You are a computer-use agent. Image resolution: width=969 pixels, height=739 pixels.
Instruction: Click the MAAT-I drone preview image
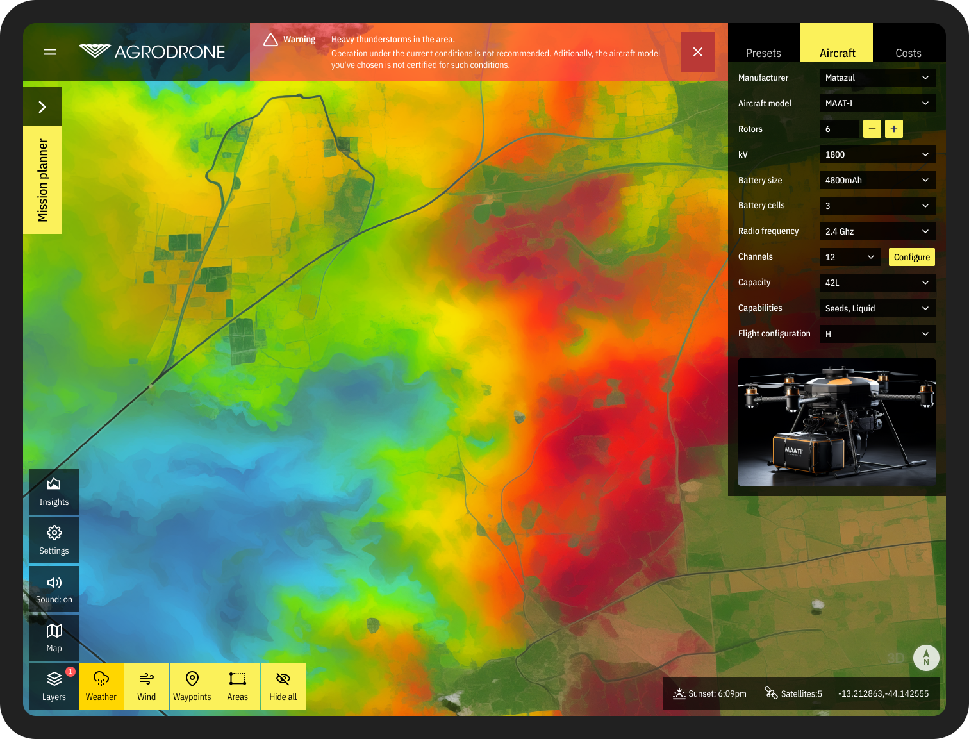pyautogui.click(x=837, y=422)
